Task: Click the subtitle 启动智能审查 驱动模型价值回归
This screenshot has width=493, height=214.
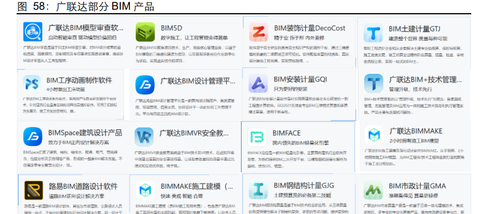Action: coord(82,38)
